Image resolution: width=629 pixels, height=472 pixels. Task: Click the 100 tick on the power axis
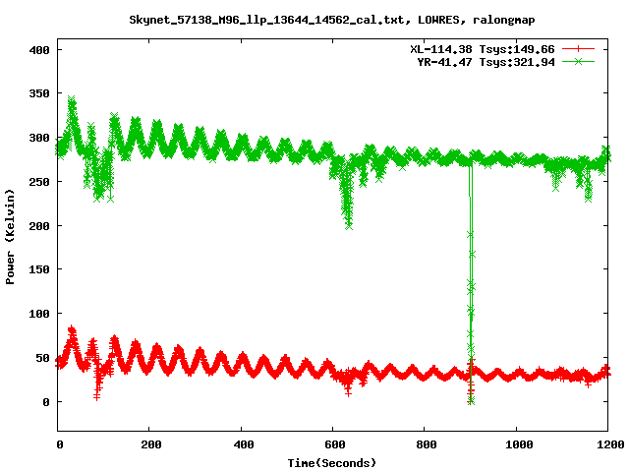point(39,314)
